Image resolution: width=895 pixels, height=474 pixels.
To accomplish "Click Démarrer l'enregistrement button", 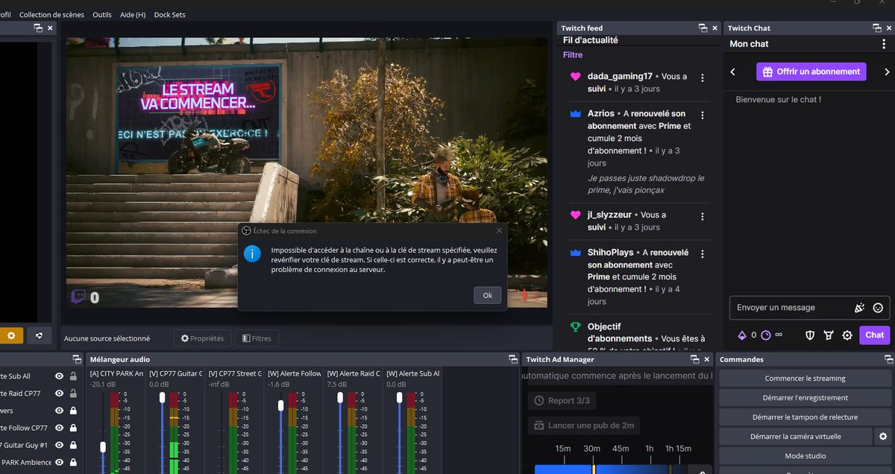I will click(x=805, y=398).
